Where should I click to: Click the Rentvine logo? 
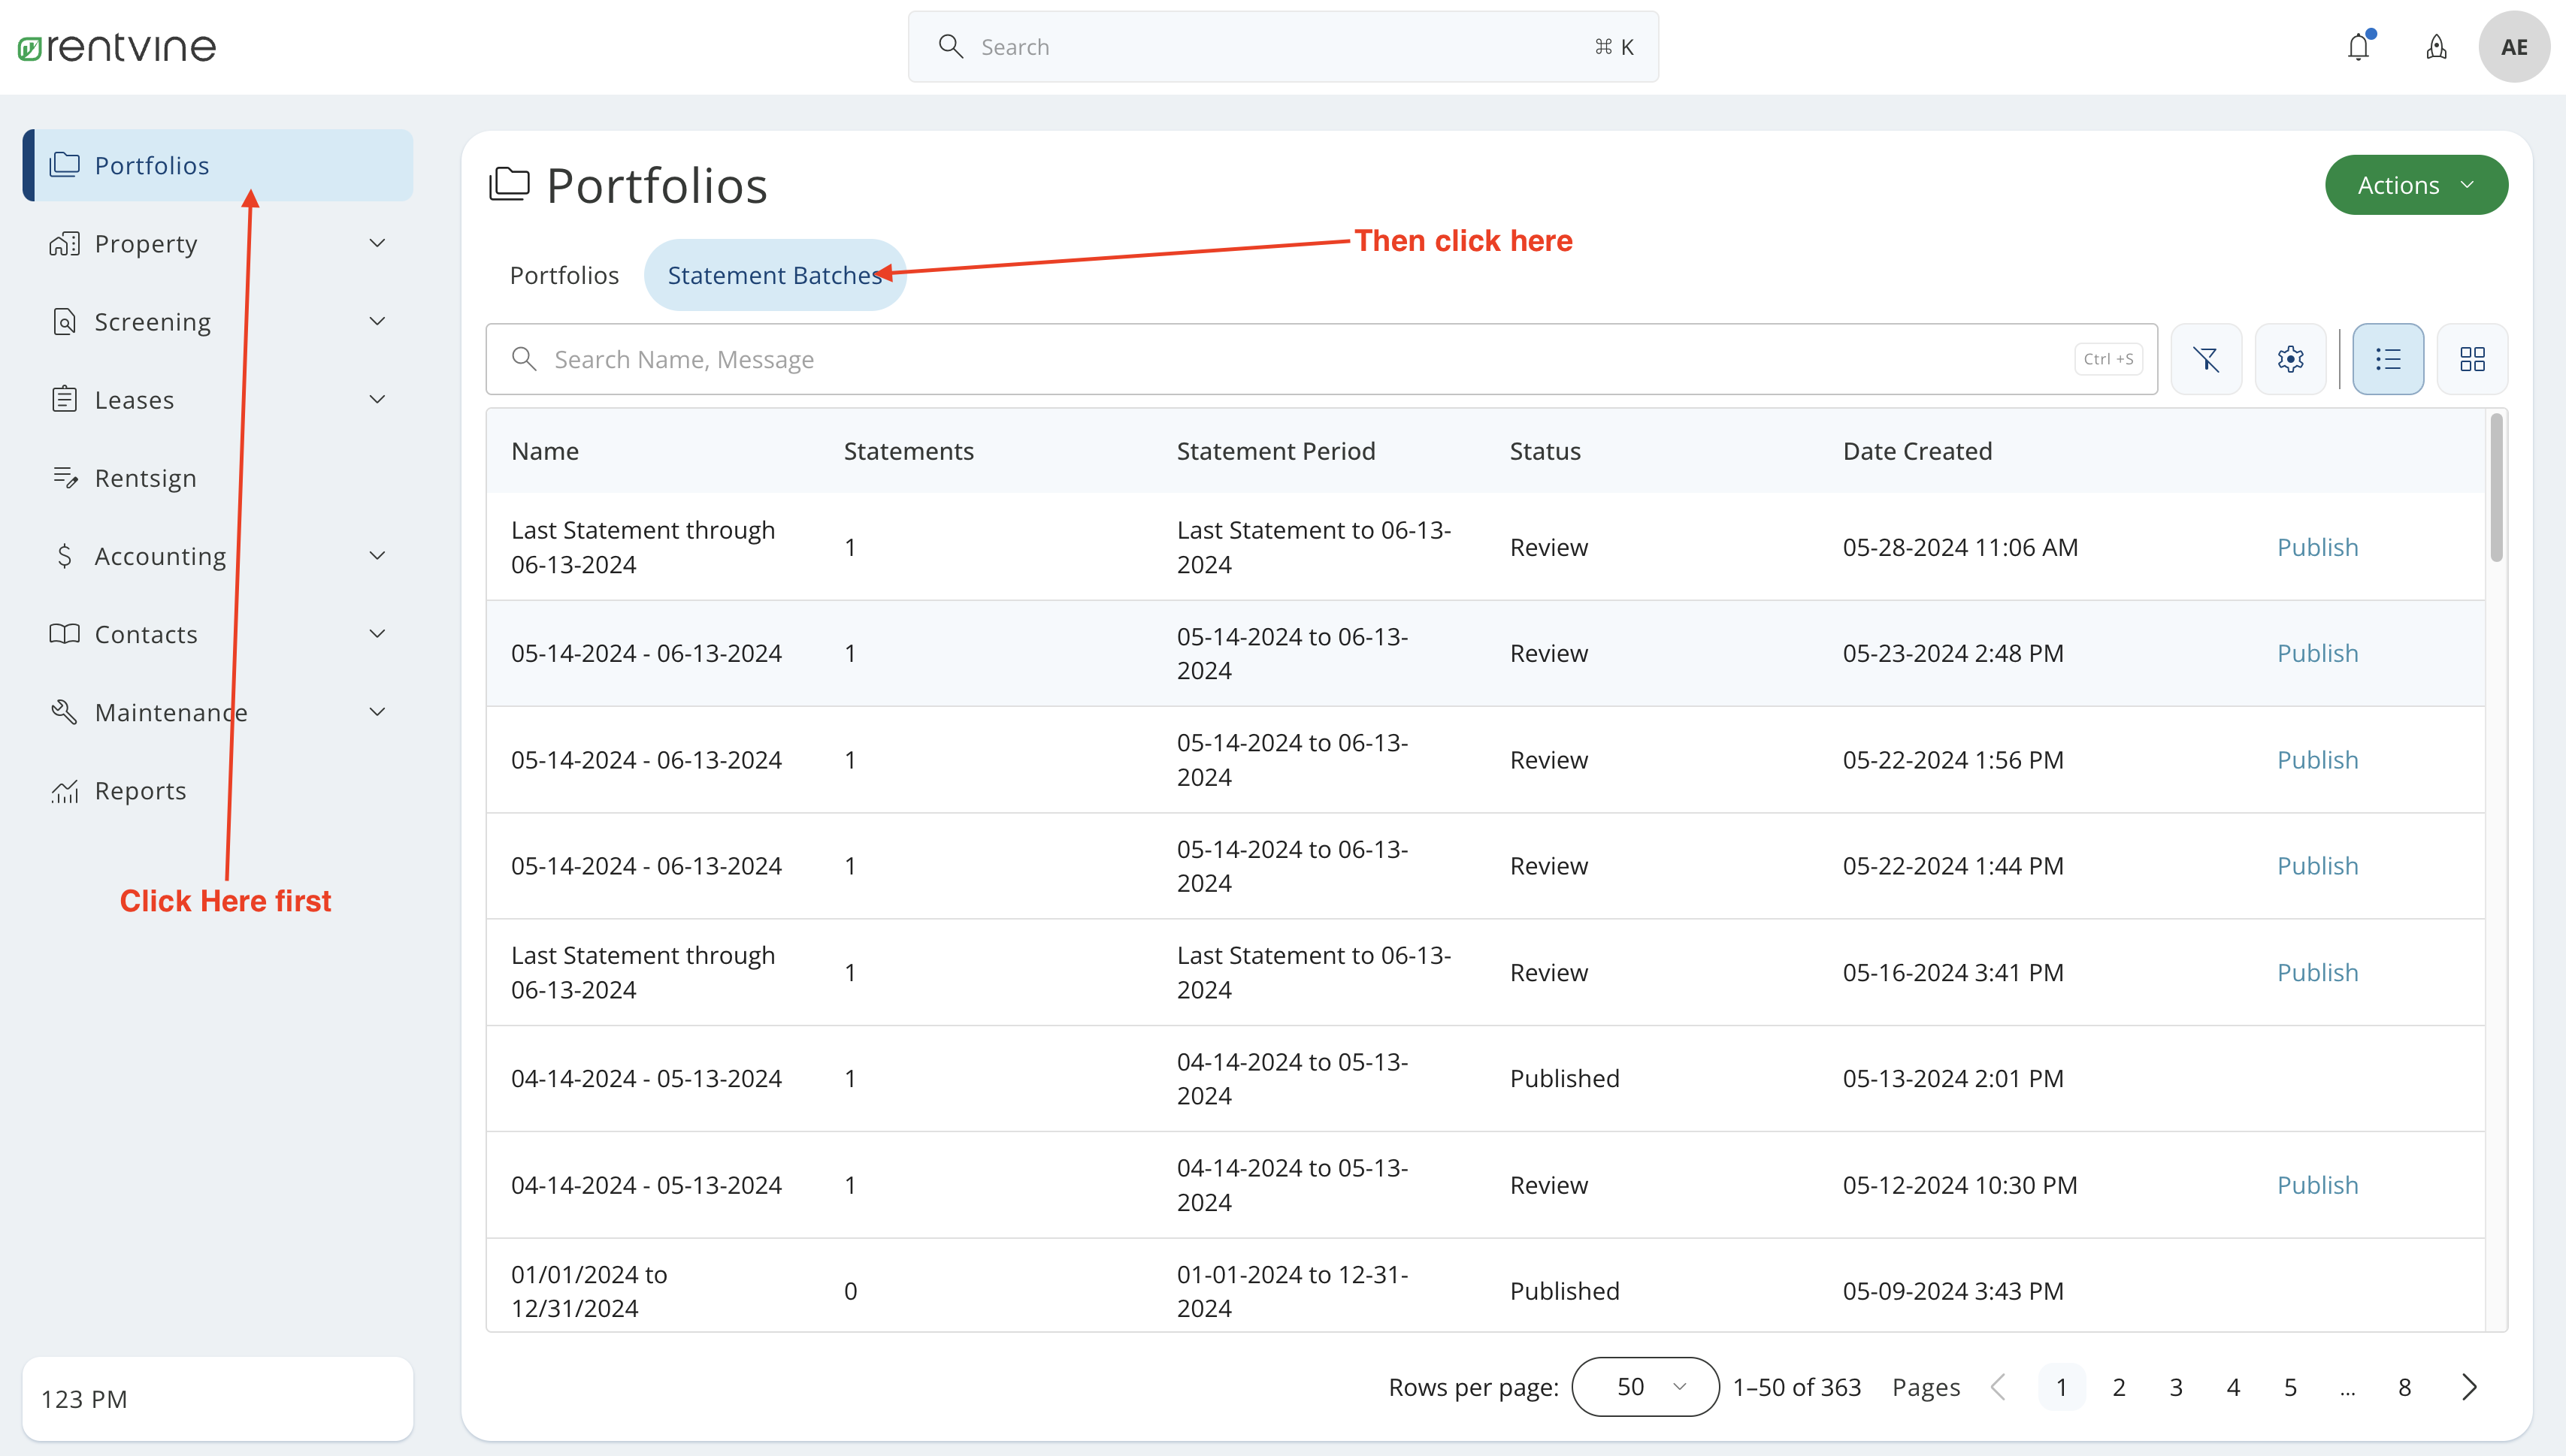[x=116, y=46]
